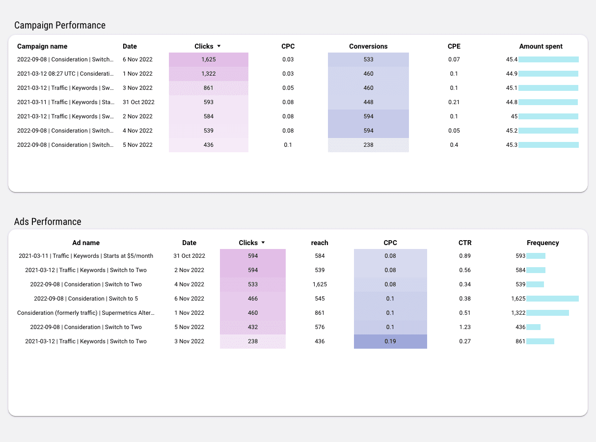Select the campaign row dated 6 Nov 2022
The width and height of the screenshot is (596, 442).
pos(137,59)
